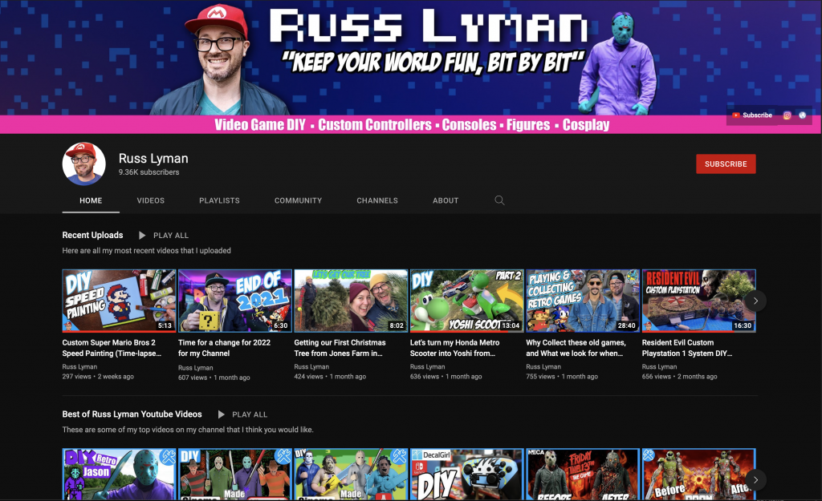822x501 pixels.
Task: Click the channel banner image
Action: point(411,67)
